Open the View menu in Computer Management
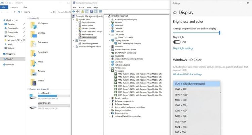Screen dimensions: 252x135 (x=89, y=7)
